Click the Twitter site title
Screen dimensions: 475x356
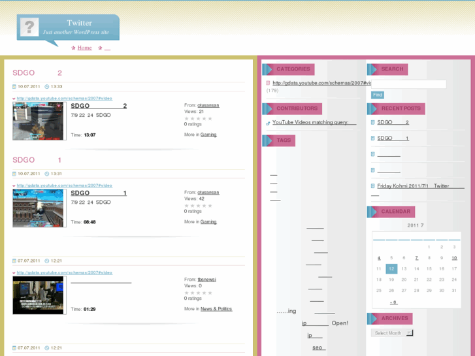(x=79, y=23)
